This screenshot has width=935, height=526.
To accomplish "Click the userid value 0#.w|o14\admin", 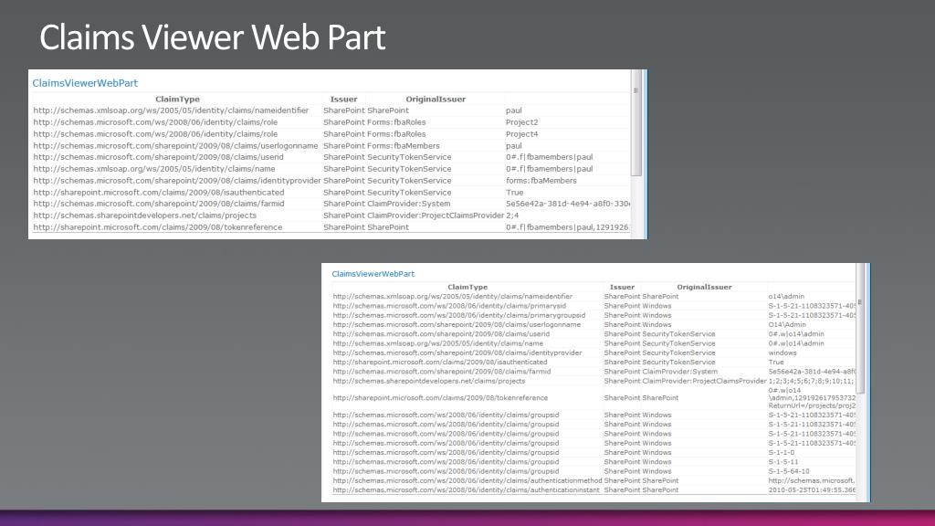I will [x=796, y=334].
